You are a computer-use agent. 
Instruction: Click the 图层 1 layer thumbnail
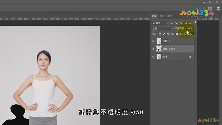point(159,41)
